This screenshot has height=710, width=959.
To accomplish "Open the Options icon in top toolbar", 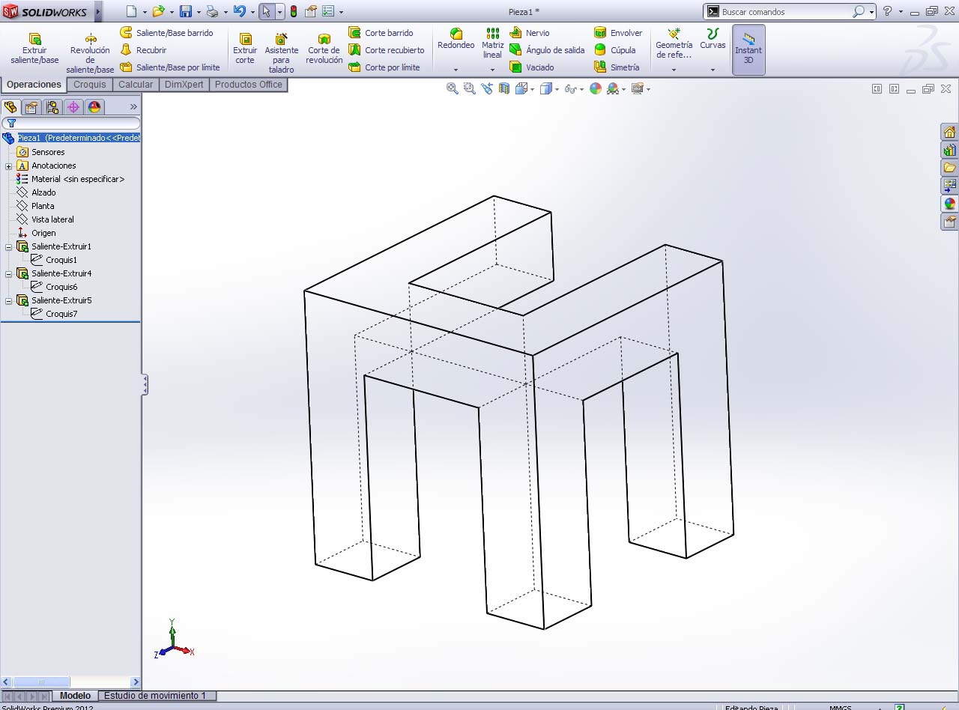I will click(328, 11).
